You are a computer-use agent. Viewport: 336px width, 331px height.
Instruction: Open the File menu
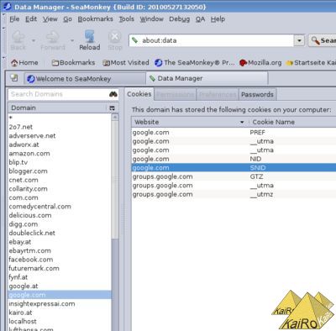pyautogui.click(x=14, y=19)
